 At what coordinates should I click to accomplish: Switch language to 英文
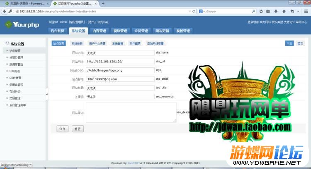pyautogui.click(x=300, y=43)
